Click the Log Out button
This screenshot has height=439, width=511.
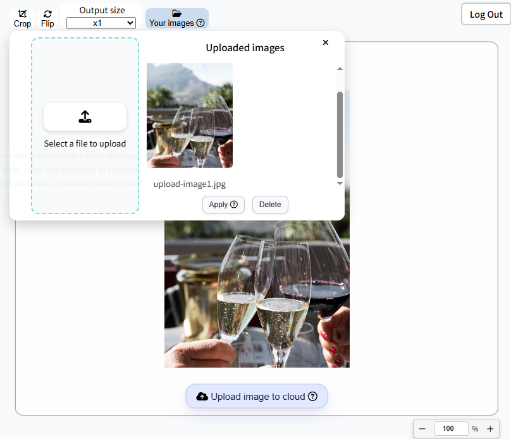pyautogui.click(x=486, y=15)
